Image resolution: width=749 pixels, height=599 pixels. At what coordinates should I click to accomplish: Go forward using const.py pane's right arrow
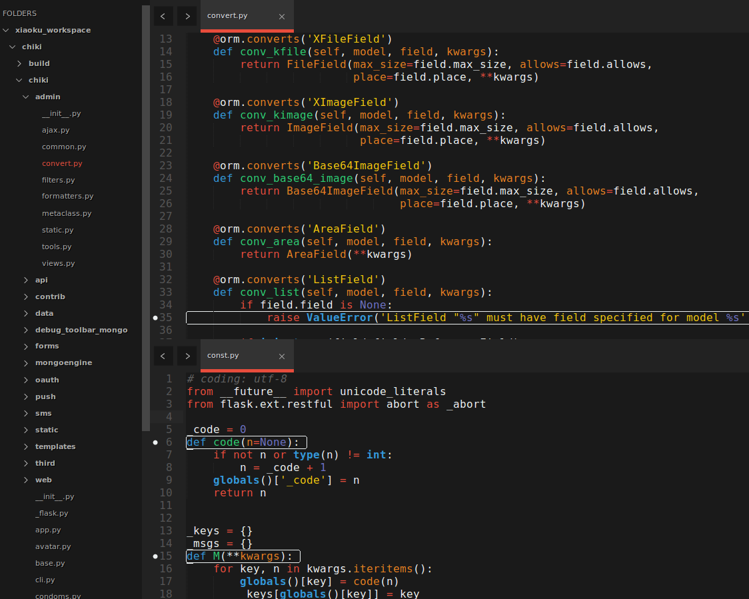187,356
